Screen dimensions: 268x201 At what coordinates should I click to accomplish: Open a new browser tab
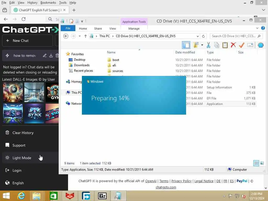click(x=74, y=10)
